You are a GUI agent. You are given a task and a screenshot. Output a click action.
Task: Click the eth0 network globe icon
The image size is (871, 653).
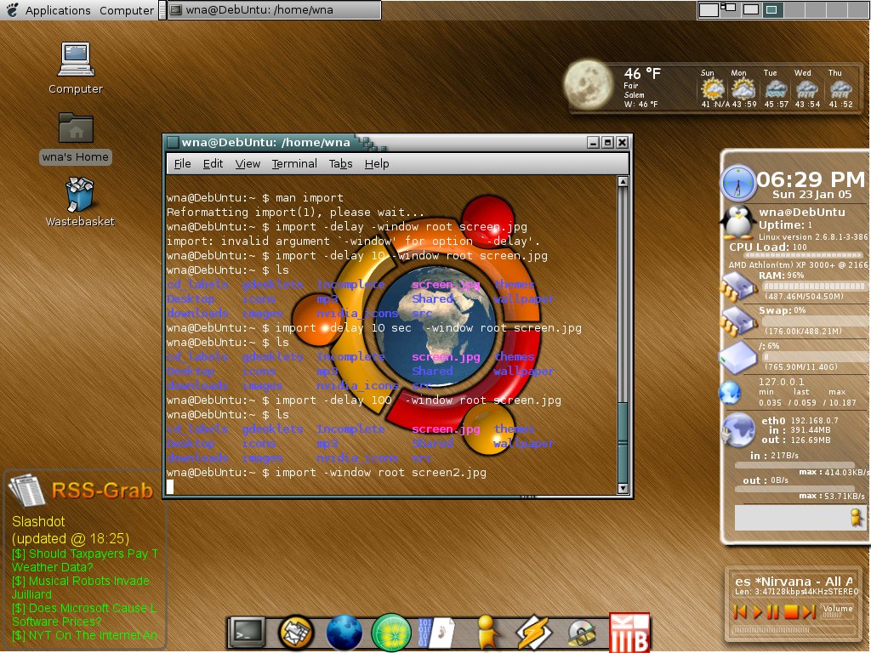(x=738, y=430)
